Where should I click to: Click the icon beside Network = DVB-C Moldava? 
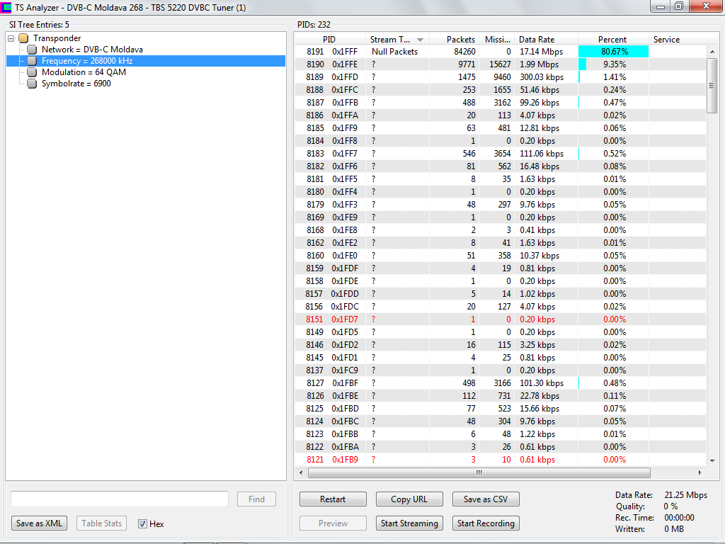coord(32,50)
